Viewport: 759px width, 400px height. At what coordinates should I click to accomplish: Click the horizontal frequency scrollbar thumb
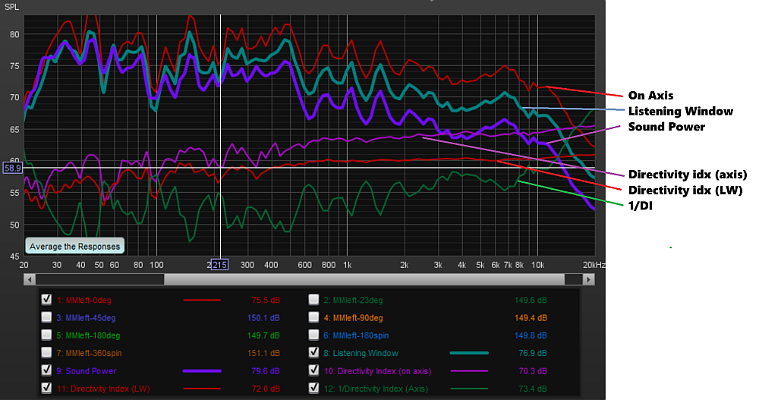click(364, 279)
